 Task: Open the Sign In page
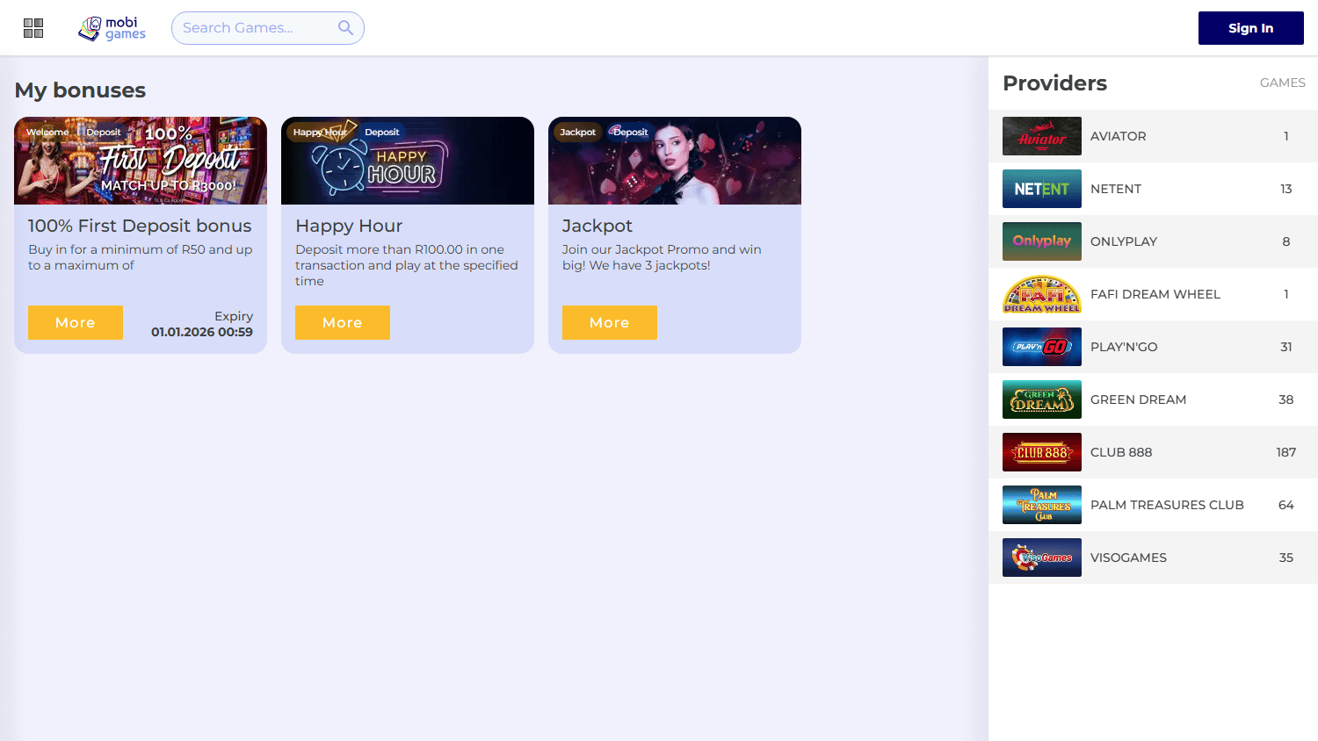coord(1250,27)
